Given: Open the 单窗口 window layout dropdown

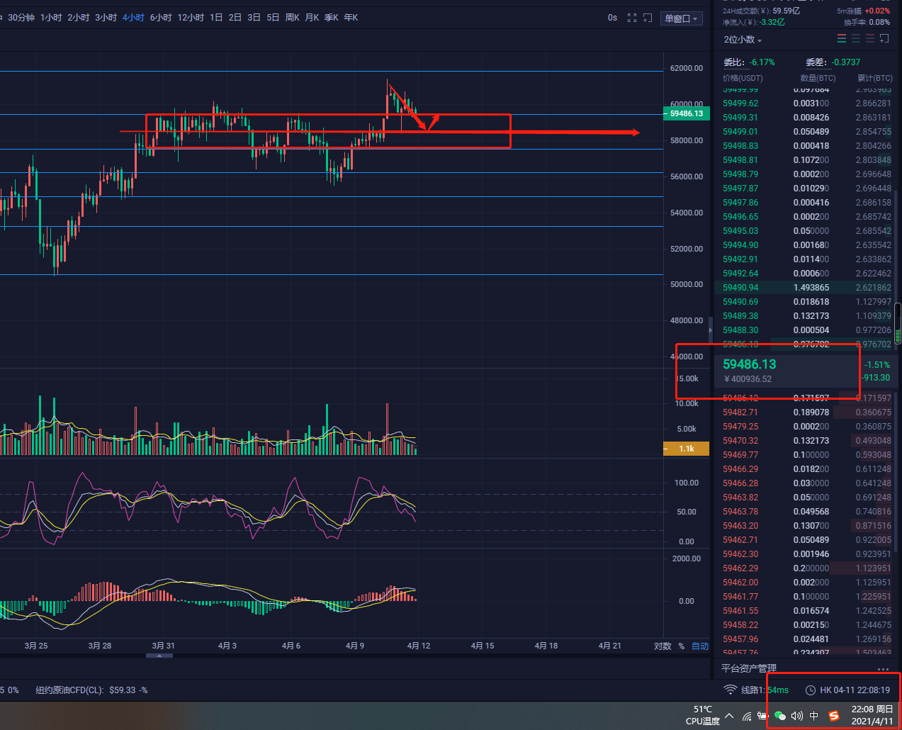Looking at the screenshot, I should click(x=681, y=18).
